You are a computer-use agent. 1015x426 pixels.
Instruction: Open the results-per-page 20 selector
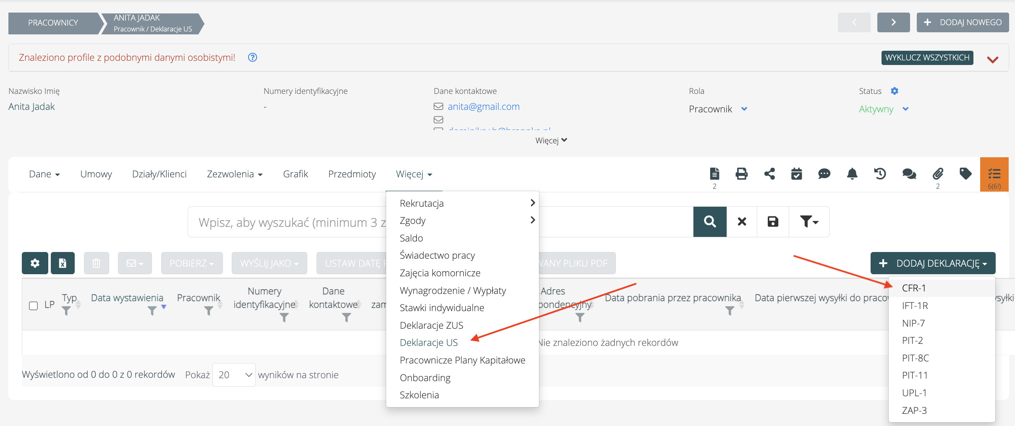(x=234, y=375)
